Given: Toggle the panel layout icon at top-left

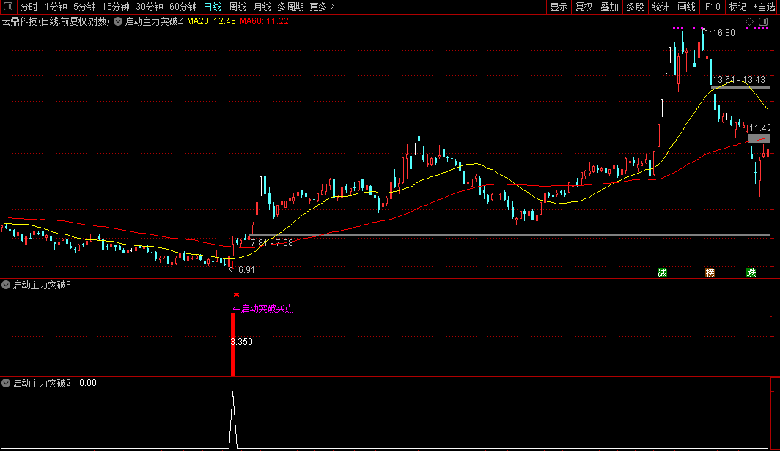Looking at the screenshot, I should [x=8, y=7].
